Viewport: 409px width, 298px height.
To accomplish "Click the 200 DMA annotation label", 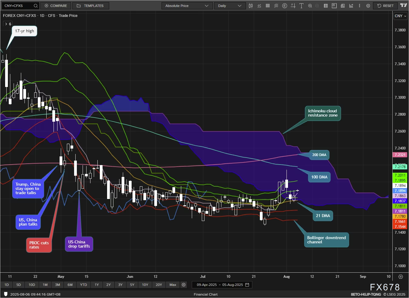I will click(x=319, y=155).
